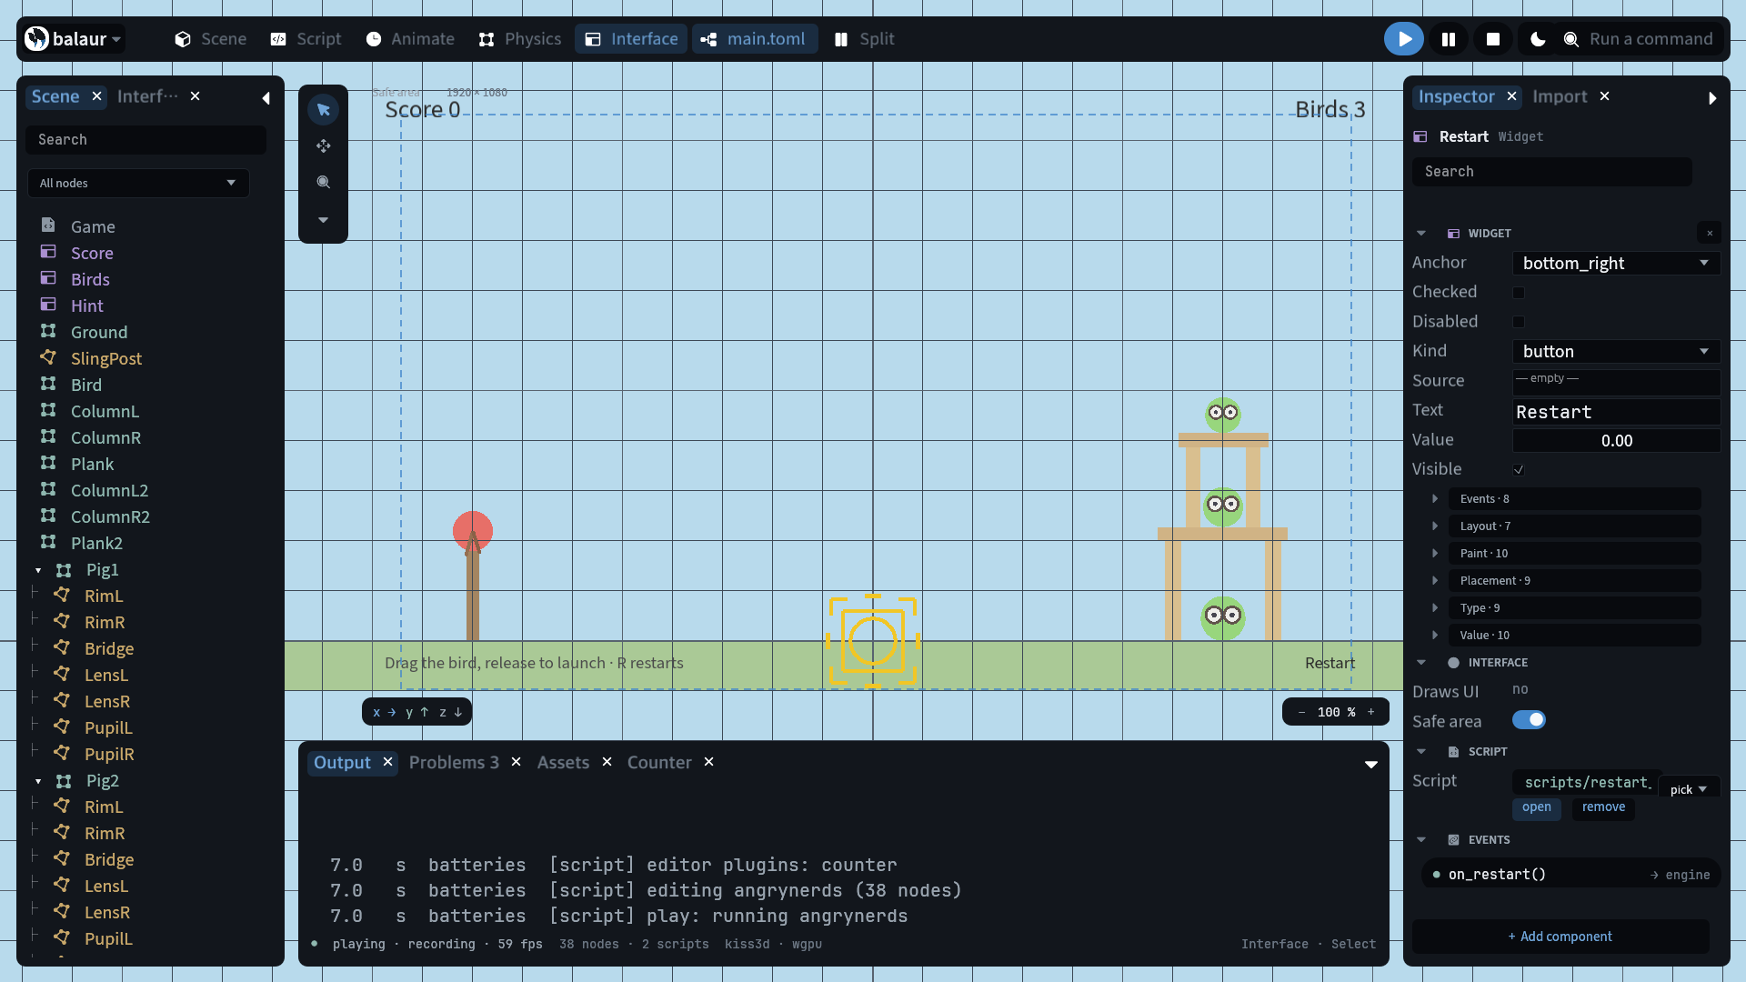Turn off the Safe area switch
1746x982 pixels.
coord(1529,720)
